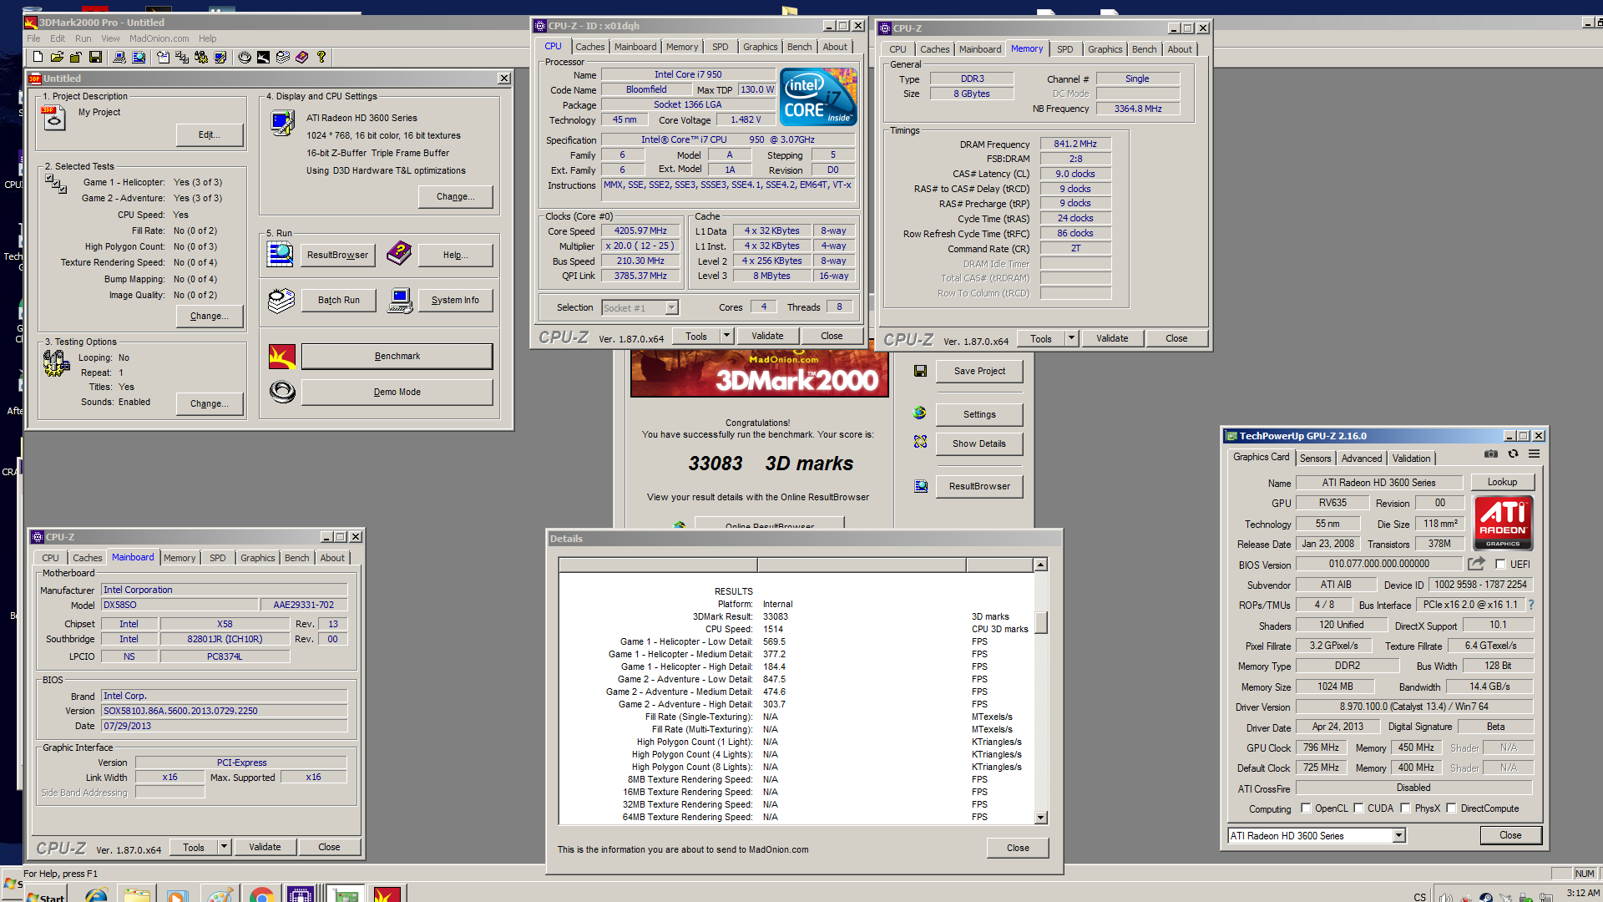Click the 3DMark2000 banner image

point(759,374)
